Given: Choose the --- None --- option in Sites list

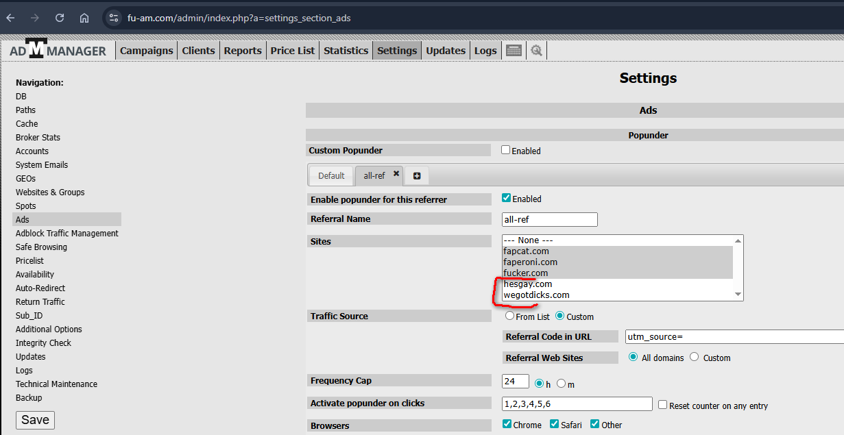Looking at the screenshot, I should (528, 240).
